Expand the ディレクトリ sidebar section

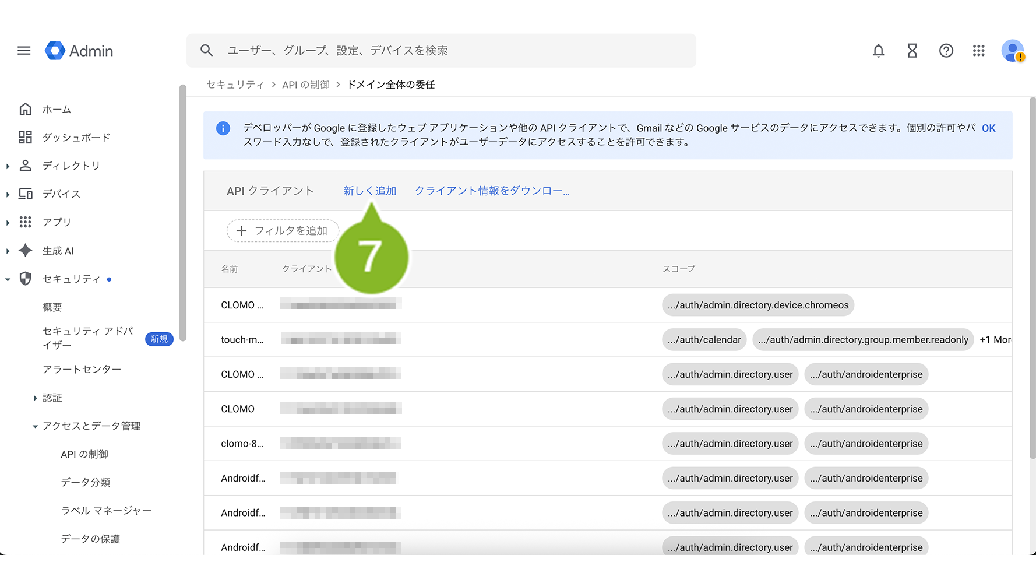click(8, 166)
